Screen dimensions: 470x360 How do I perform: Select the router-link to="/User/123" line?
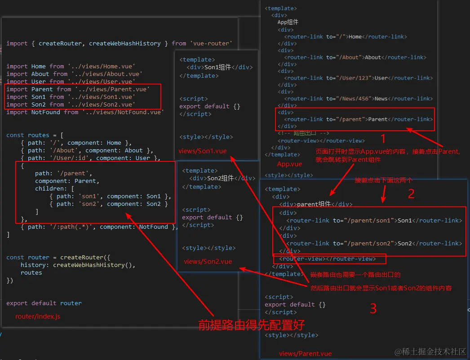click(359, 78)
